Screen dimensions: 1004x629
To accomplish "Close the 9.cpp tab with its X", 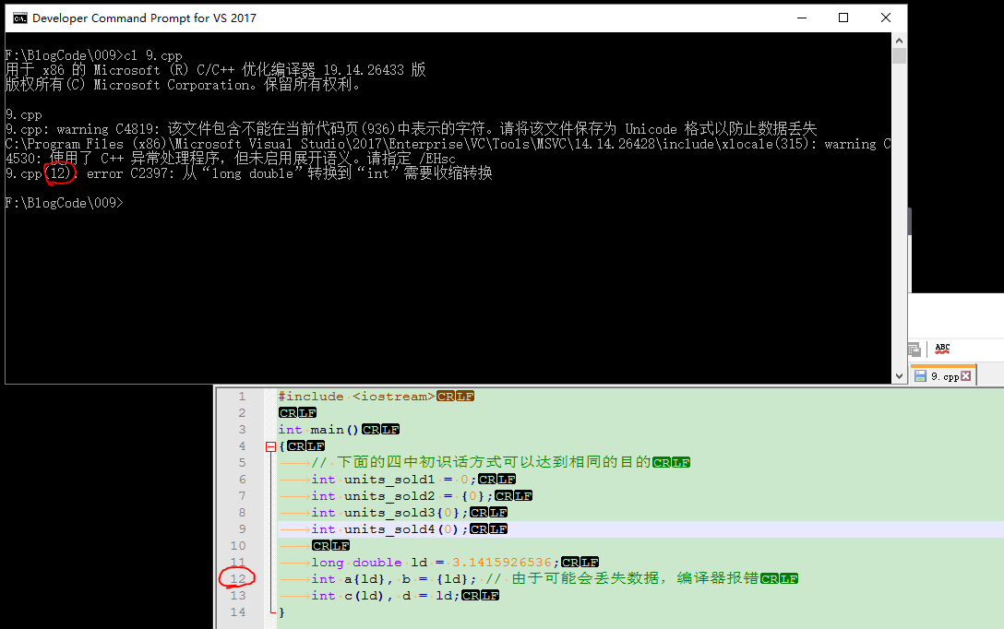I will pos(965,376).
